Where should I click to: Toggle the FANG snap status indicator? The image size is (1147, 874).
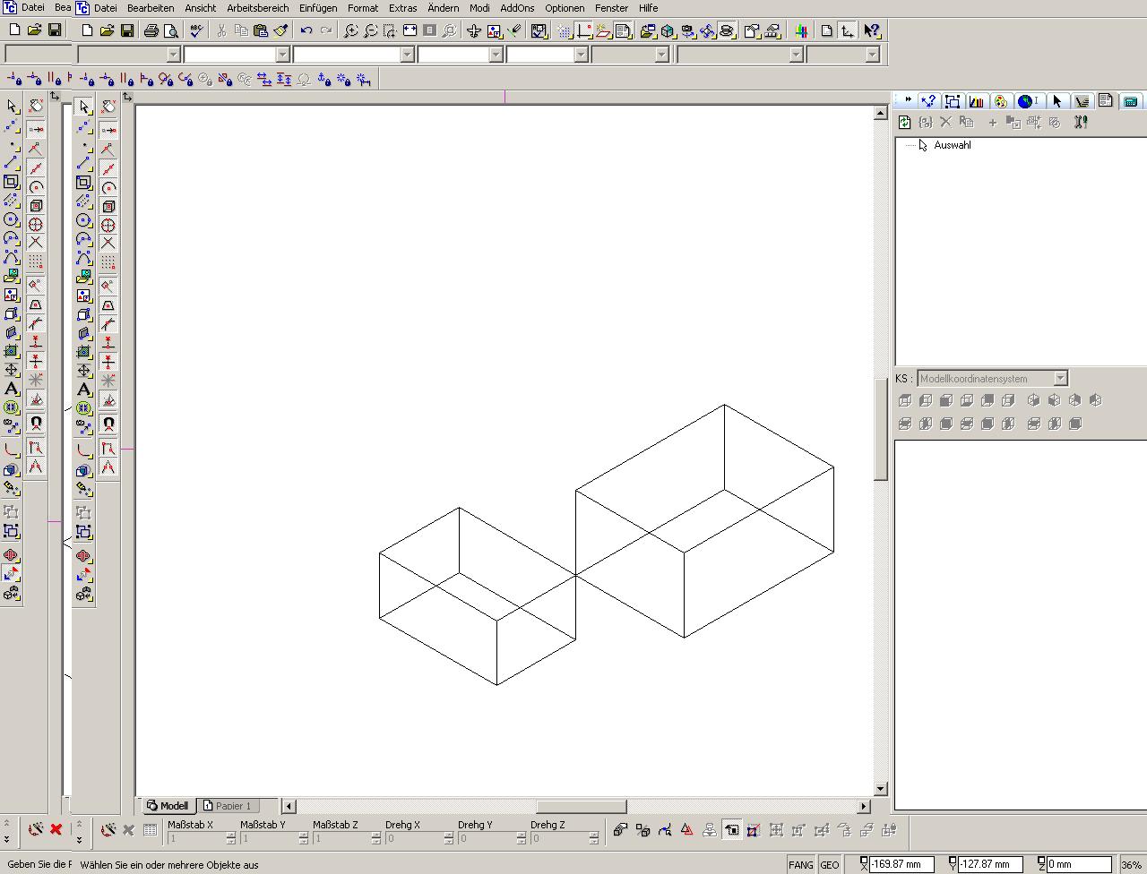[x=801, y=864]
